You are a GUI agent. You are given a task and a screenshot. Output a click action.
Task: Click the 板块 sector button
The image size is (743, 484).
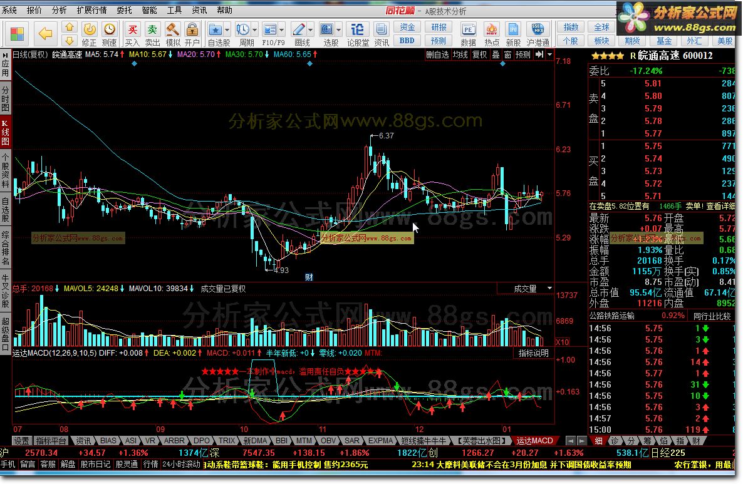click(x=602, y=41)
